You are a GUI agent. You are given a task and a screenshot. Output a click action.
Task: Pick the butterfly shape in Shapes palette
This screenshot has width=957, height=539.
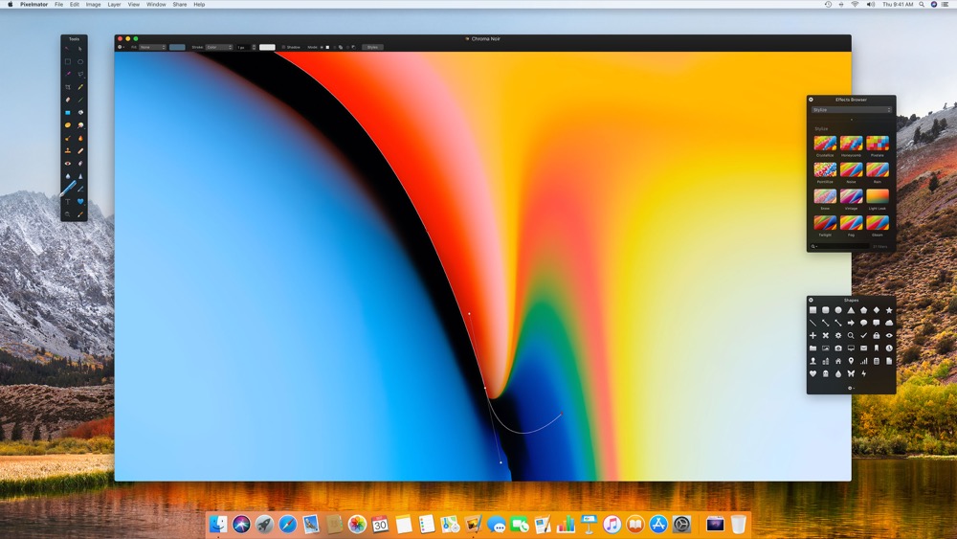[851, 373]
